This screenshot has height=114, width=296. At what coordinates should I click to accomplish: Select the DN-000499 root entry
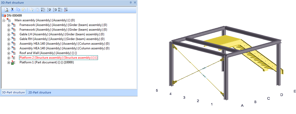click(x=14, y=15)
